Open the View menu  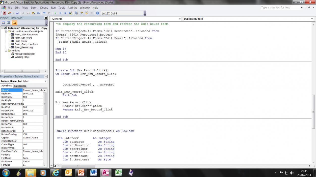click(25, 8)
